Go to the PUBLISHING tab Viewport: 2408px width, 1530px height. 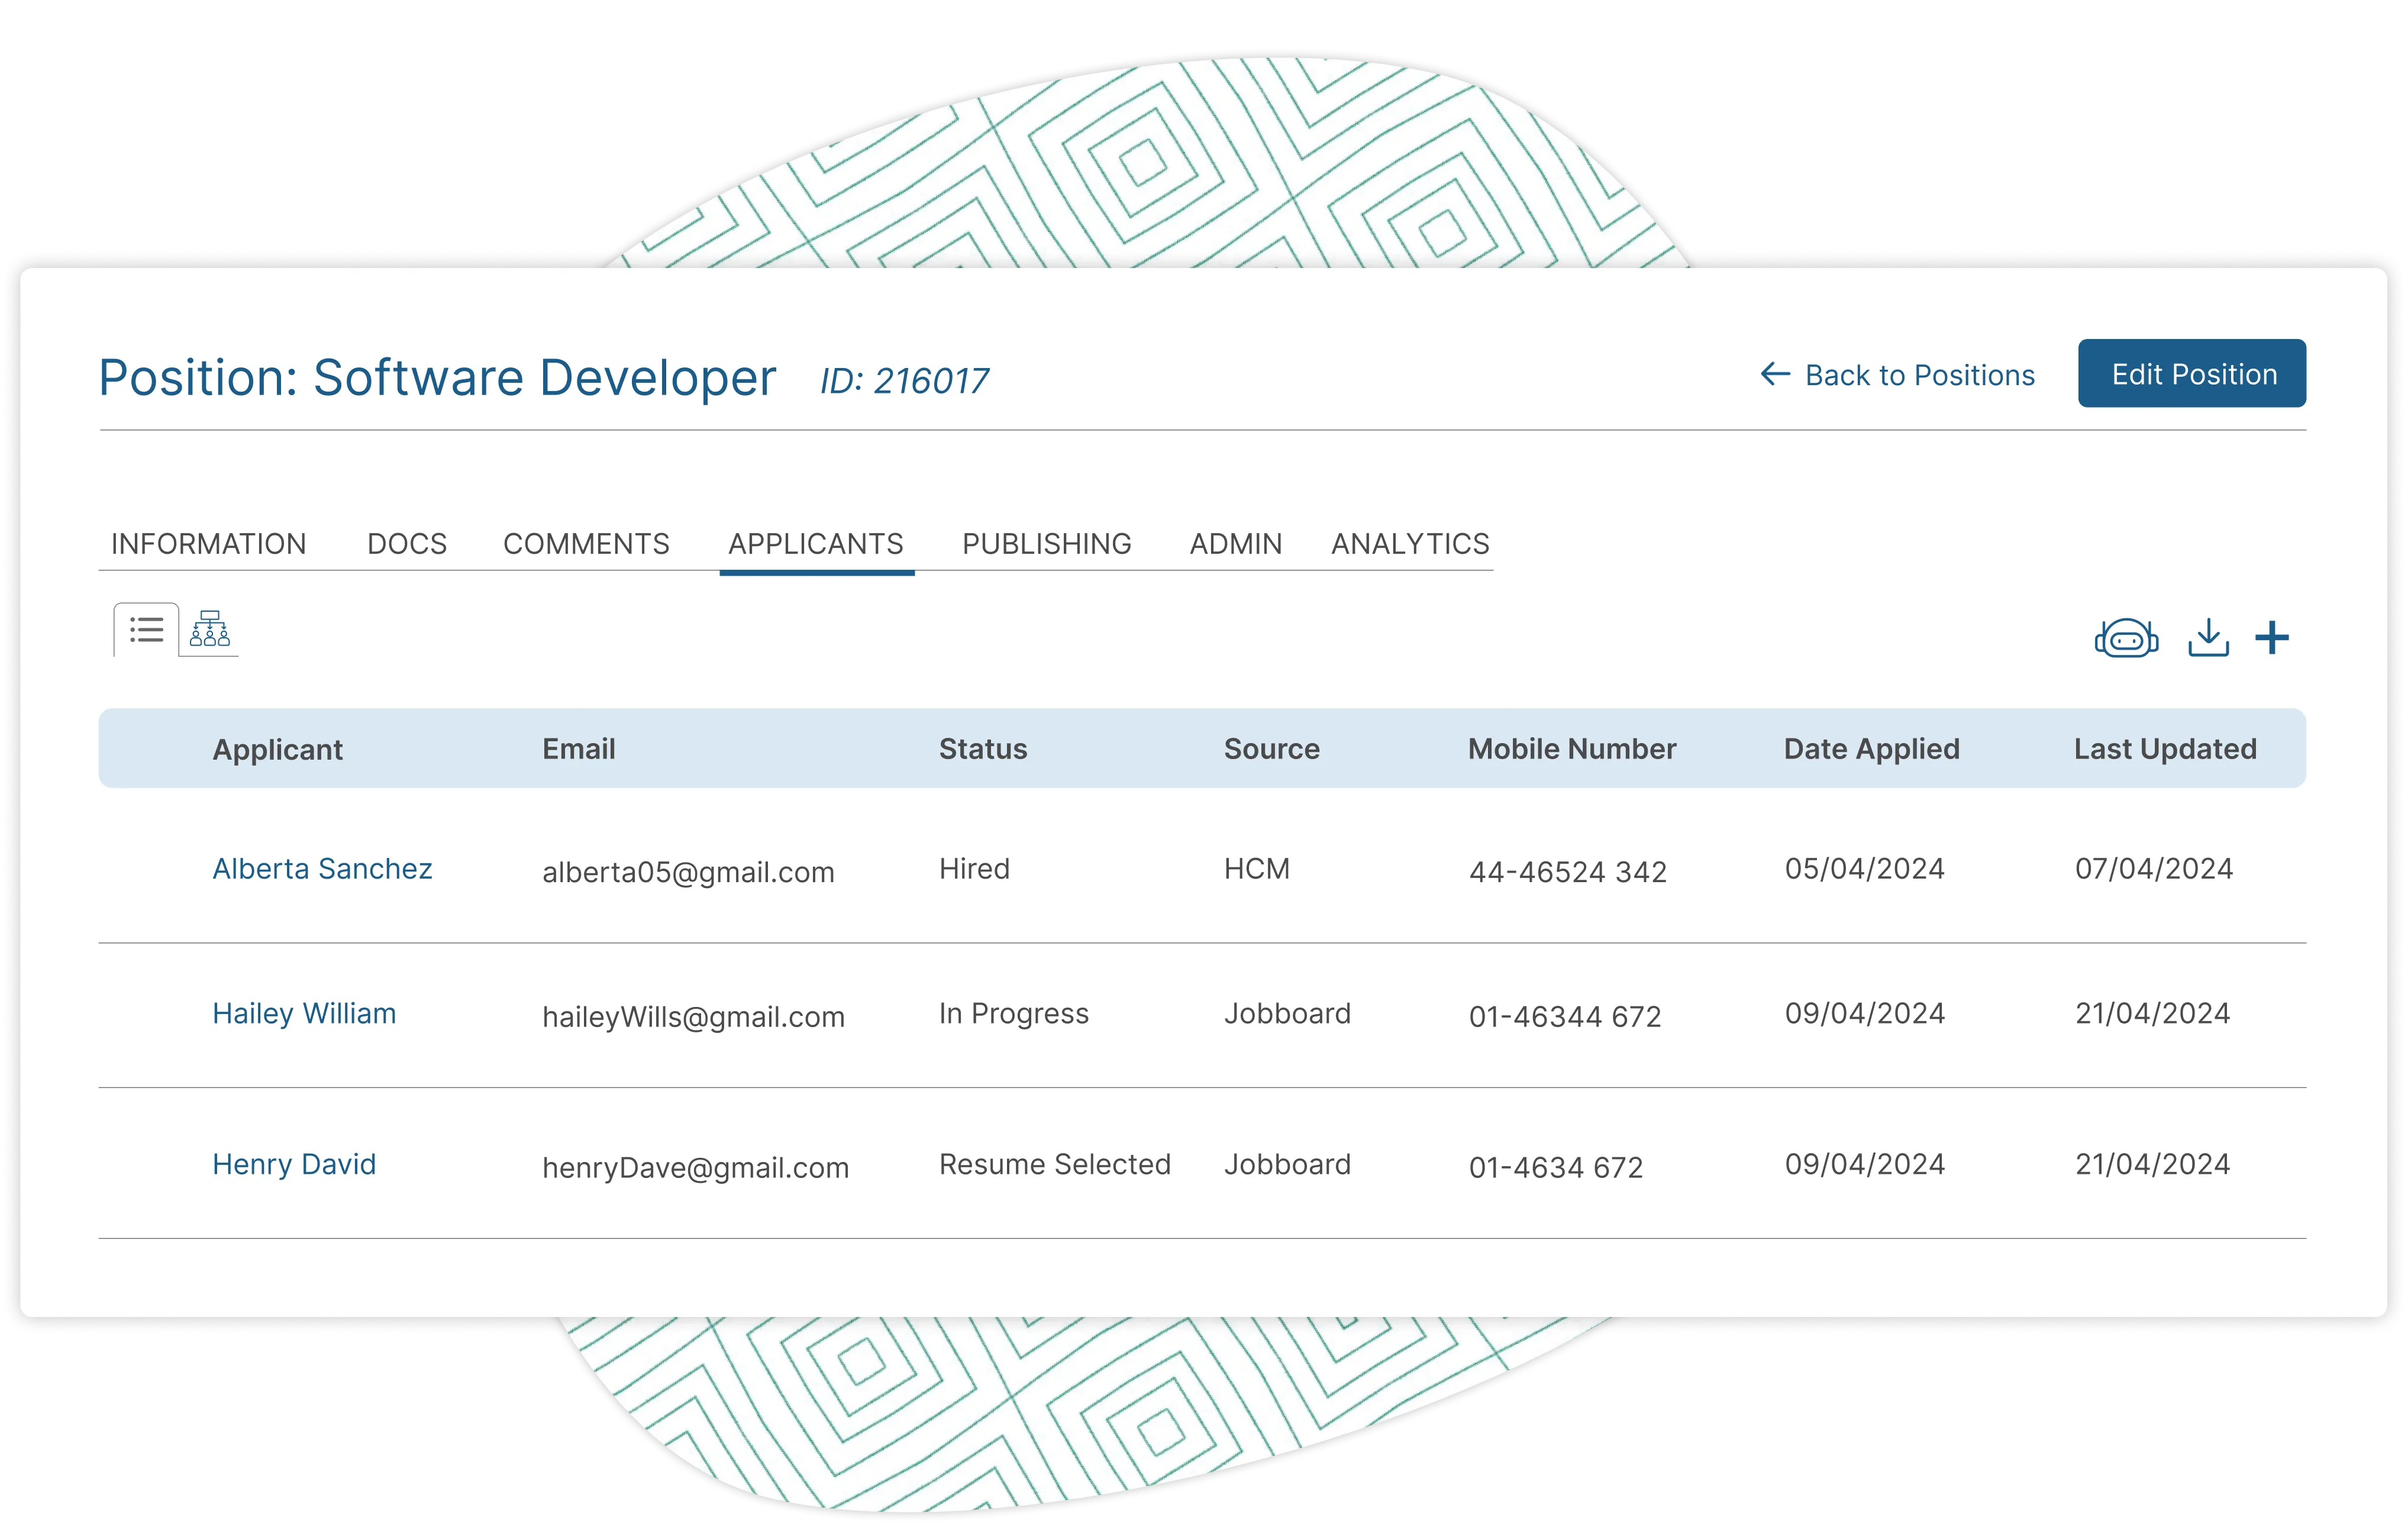1046,544
